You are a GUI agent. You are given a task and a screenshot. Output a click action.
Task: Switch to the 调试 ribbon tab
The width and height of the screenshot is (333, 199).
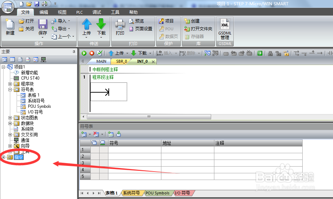coord(97,12)
